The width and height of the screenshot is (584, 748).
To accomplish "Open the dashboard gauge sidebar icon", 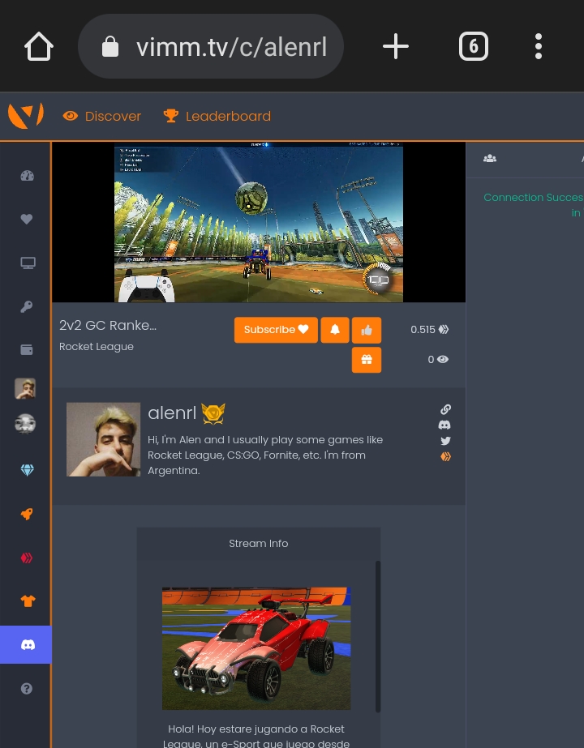I will click(28, 176).
